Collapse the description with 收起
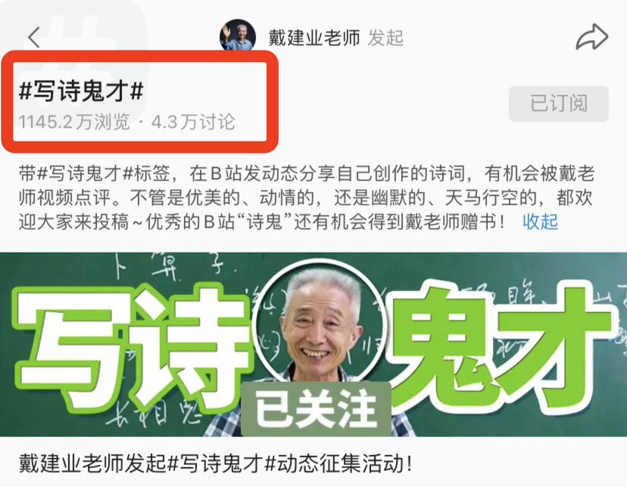627x487 pixels. coord(540,221)
